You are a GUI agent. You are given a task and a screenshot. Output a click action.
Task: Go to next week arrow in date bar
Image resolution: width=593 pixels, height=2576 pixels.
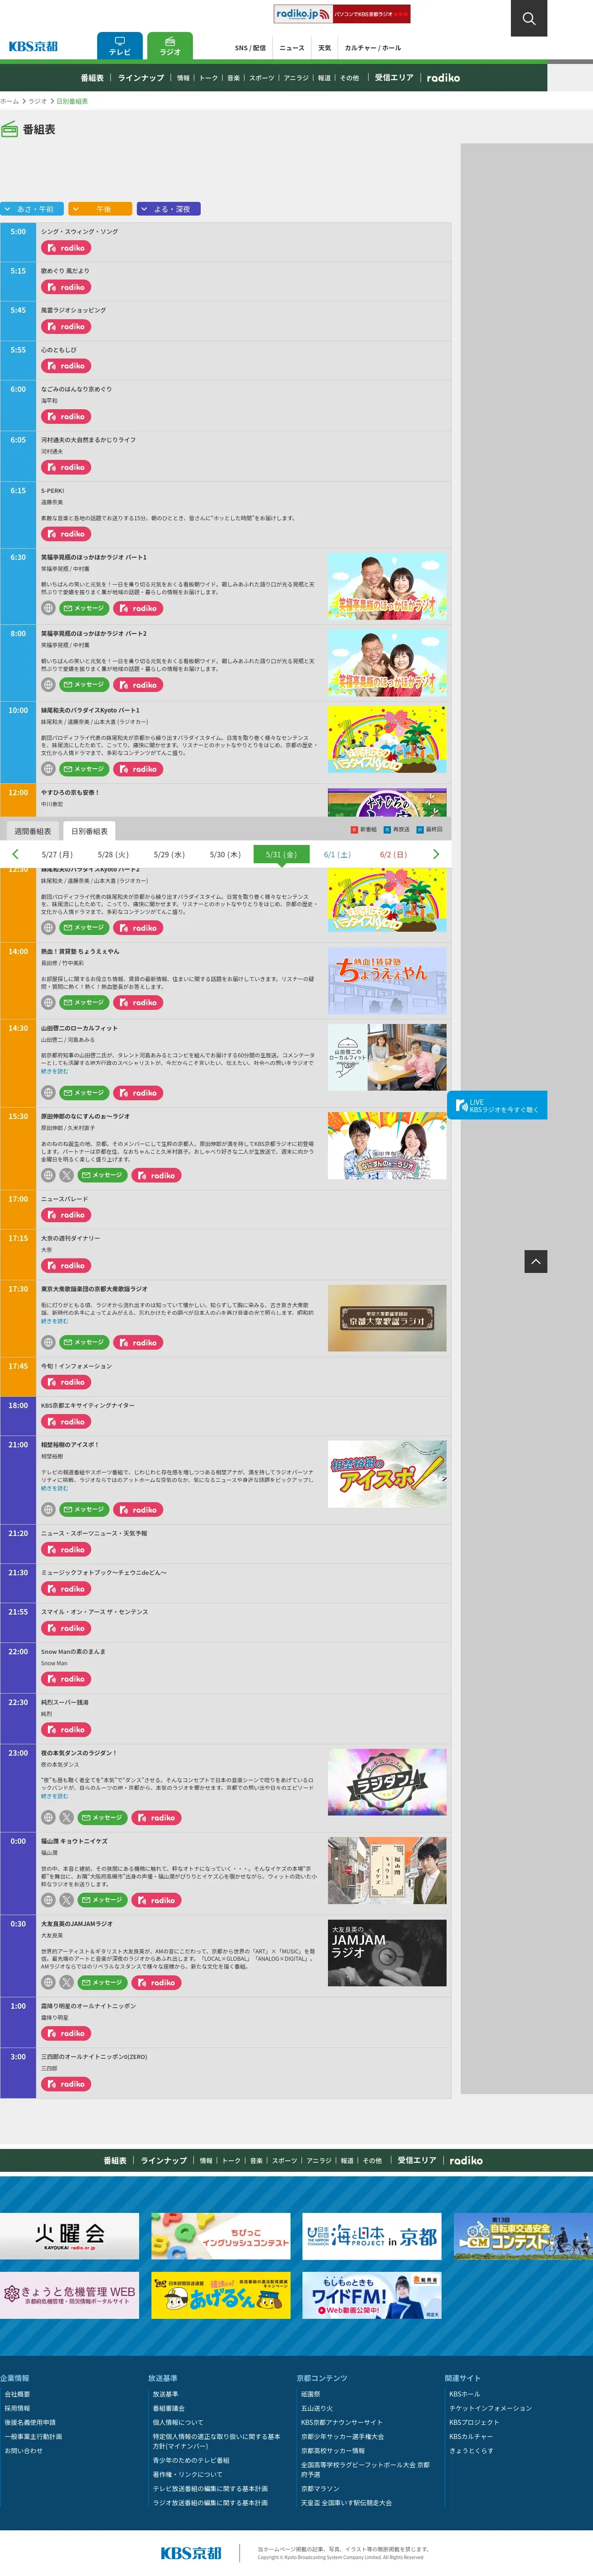click(435, 854)
